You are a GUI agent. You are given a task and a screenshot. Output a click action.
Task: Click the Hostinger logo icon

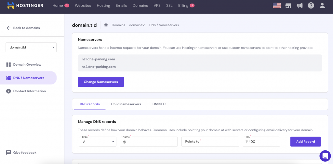[x=11, y=6]
